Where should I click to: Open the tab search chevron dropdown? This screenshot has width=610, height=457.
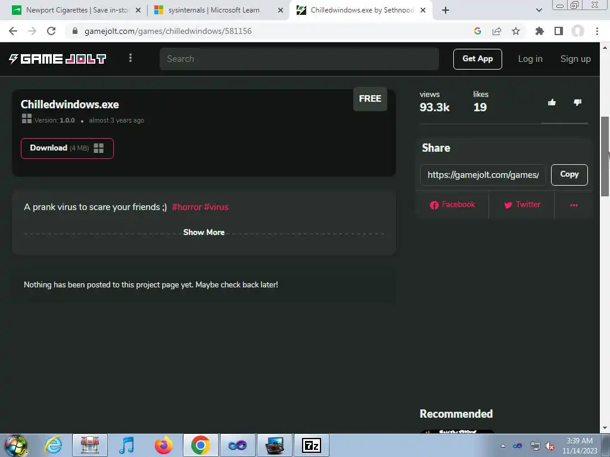(539, 10)
